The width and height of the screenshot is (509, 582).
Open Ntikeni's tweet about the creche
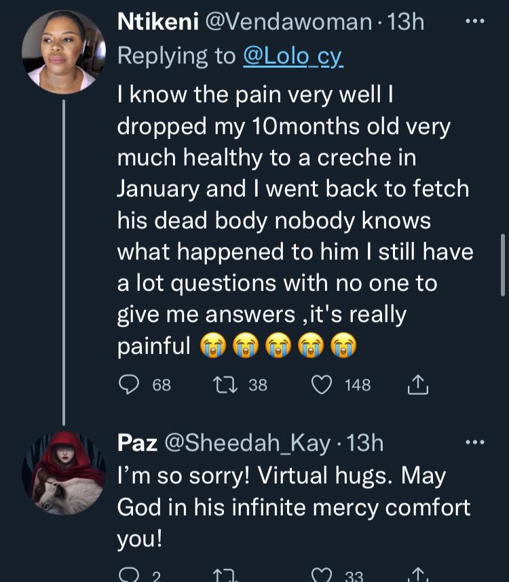click(x=292, y=220)
